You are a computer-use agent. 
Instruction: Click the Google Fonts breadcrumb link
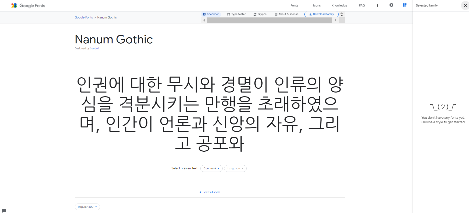[84, 17]
